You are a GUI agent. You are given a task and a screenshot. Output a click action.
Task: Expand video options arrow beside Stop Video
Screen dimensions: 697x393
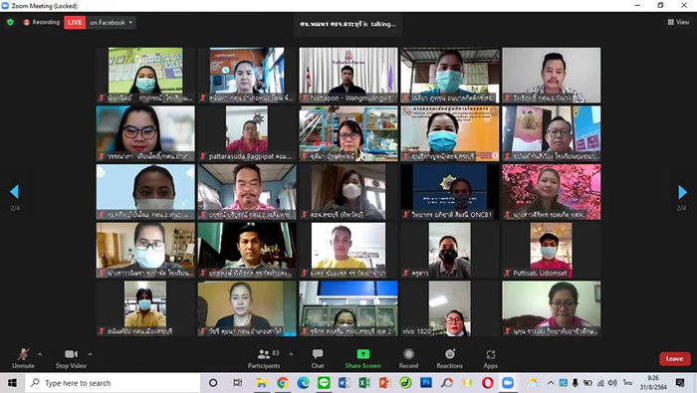(91, 354)
